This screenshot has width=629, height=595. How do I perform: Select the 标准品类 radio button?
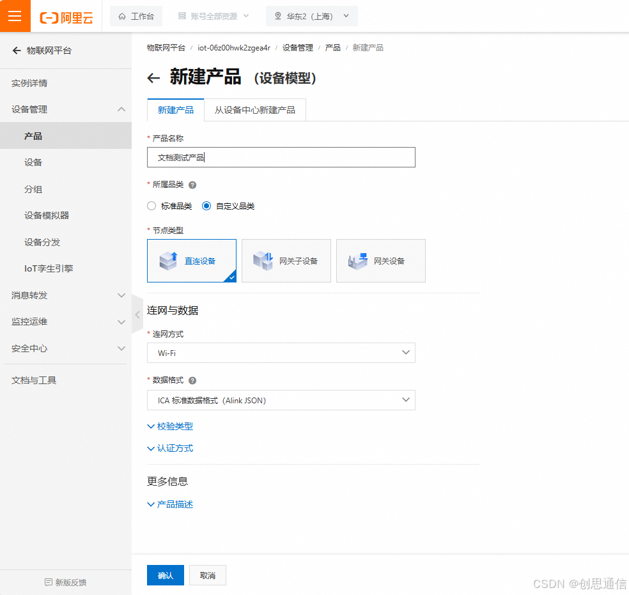coord(151,206)
